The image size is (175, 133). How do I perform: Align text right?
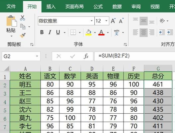152,32
